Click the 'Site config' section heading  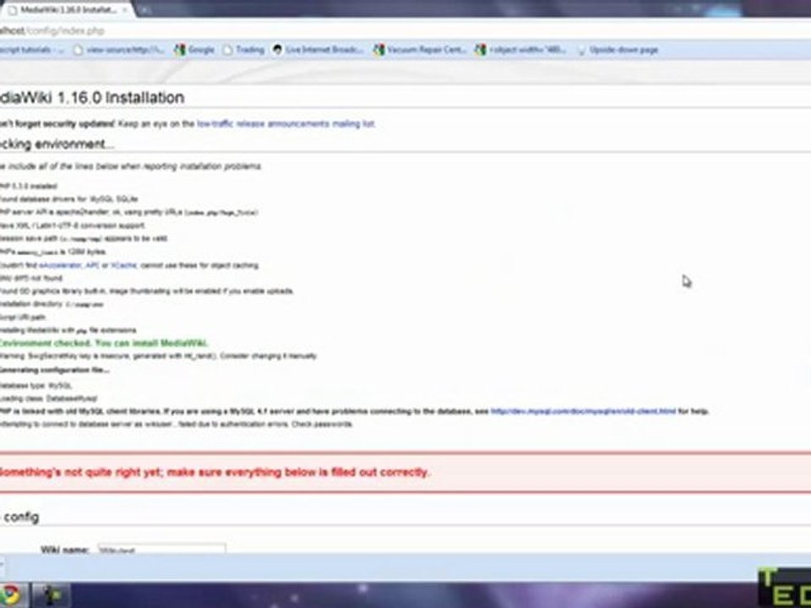(19, 517)
